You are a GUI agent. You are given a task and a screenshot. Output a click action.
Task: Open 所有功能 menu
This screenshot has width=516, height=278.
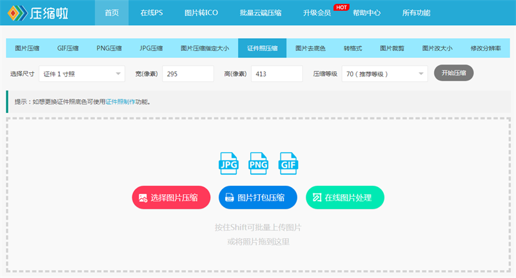point(416,13)
